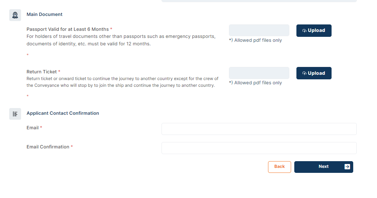
Task: Click the pdf-only note under the passport upload
Action: click(255, 40)
